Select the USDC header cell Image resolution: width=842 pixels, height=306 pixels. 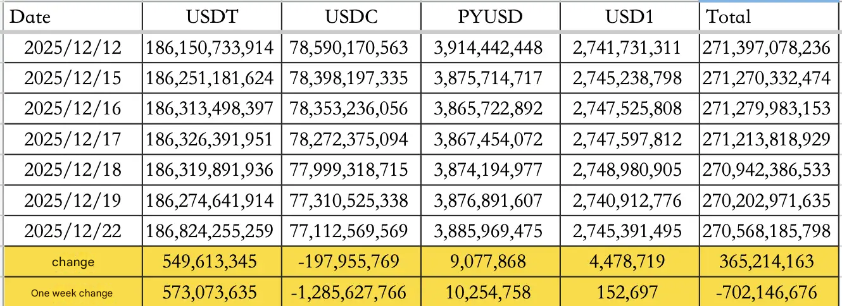click(351, 16)
